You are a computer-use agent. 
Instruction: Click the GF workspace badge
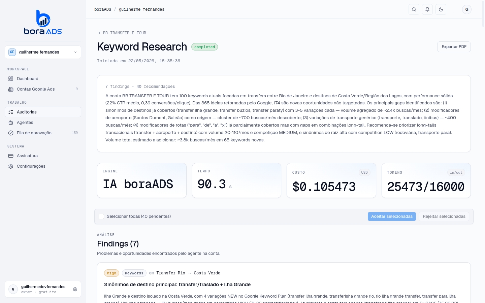[12, 52]
